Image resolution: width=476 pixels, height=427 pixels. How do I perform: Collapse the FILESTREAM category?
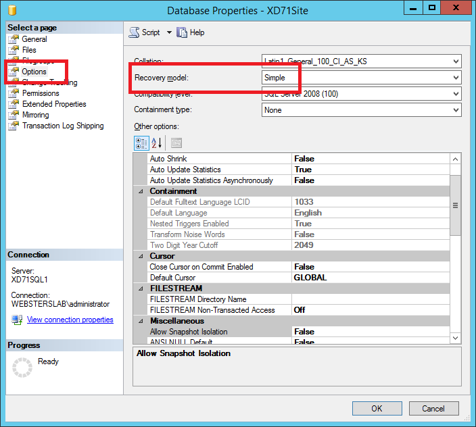[x=141, y=288]
